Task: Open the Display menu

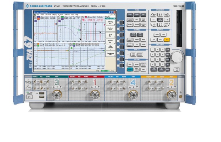Action: [54, 14]
